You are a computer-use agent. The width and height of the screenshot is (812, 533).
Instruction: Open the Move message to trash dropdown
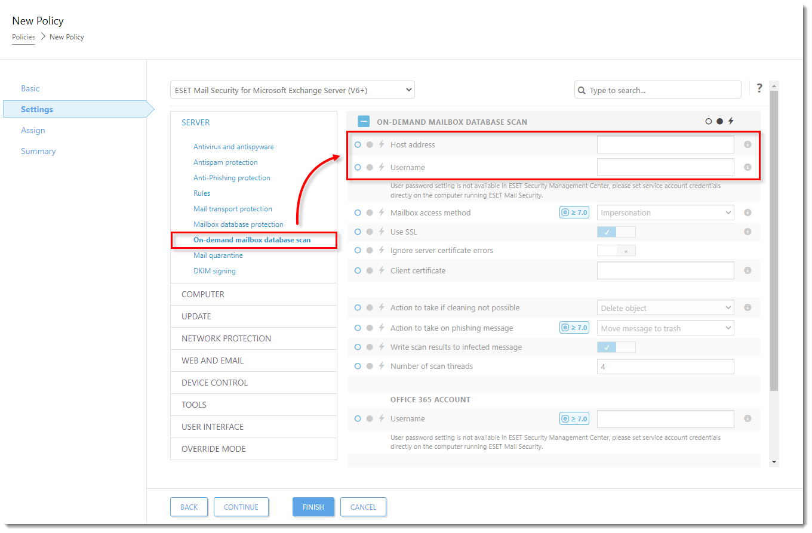pyautogui.click(x=666, y=328)
